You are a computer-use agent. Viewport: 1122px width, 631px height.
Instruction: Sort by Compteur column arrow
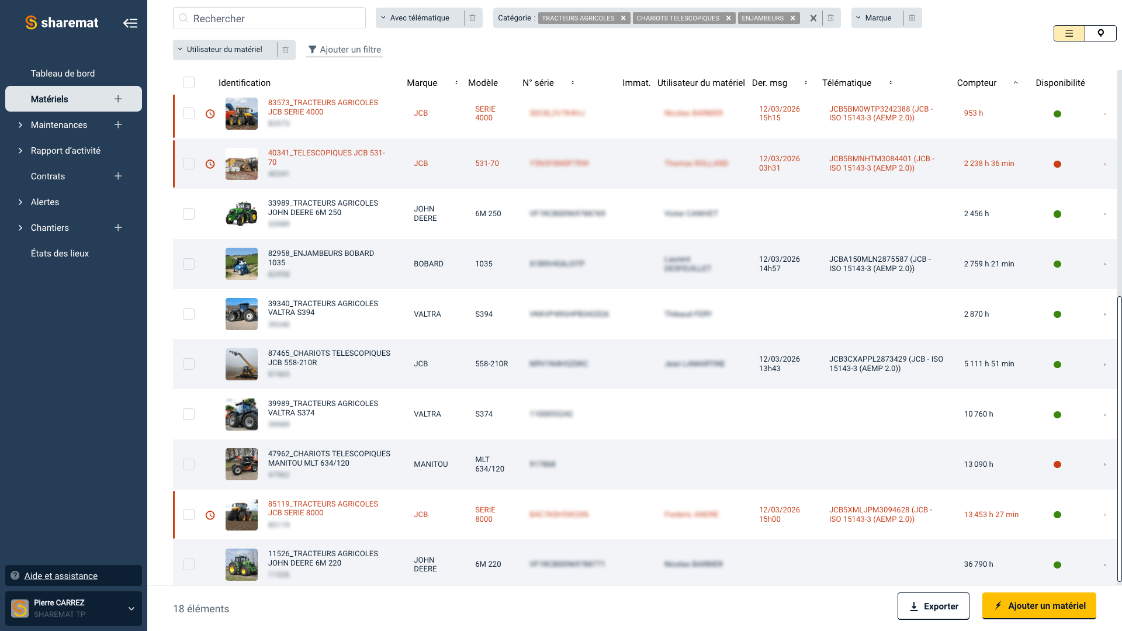coord(1016,83)
